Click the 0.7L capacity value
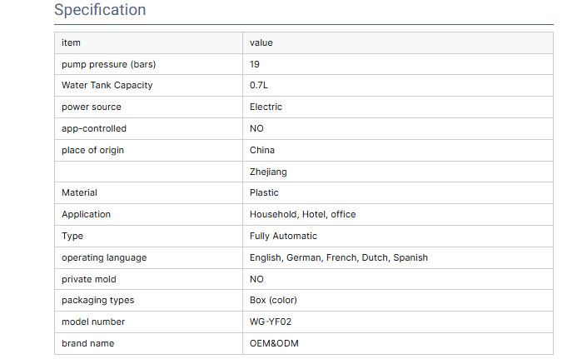 [258, 86]
